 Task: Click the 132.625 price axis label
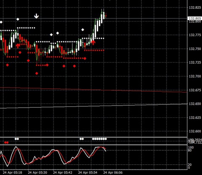[x=195, y=117]
